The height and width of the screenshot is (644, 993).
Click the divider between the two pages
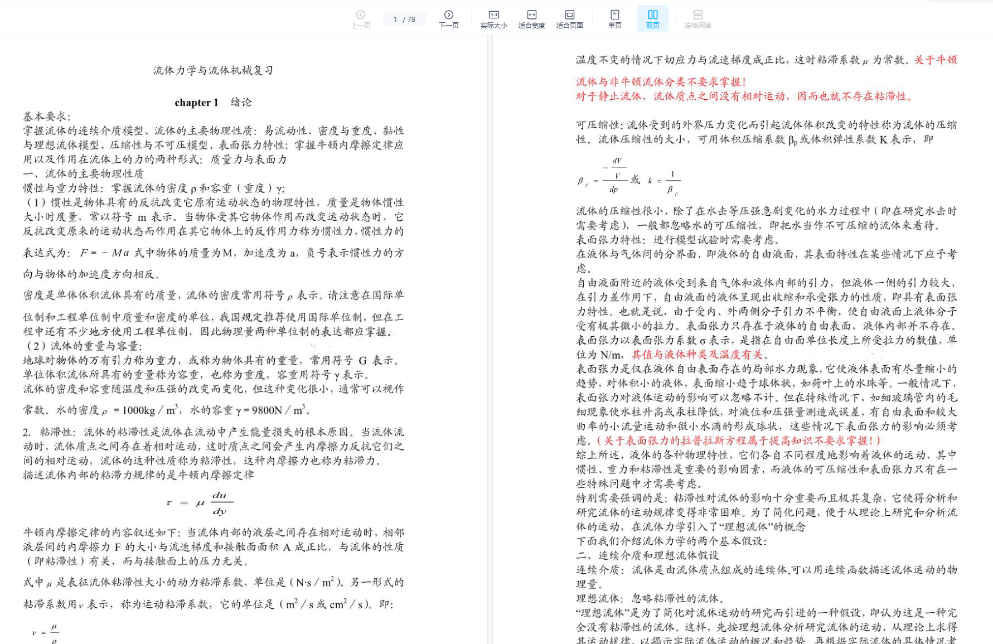click(x=490, y=335)
